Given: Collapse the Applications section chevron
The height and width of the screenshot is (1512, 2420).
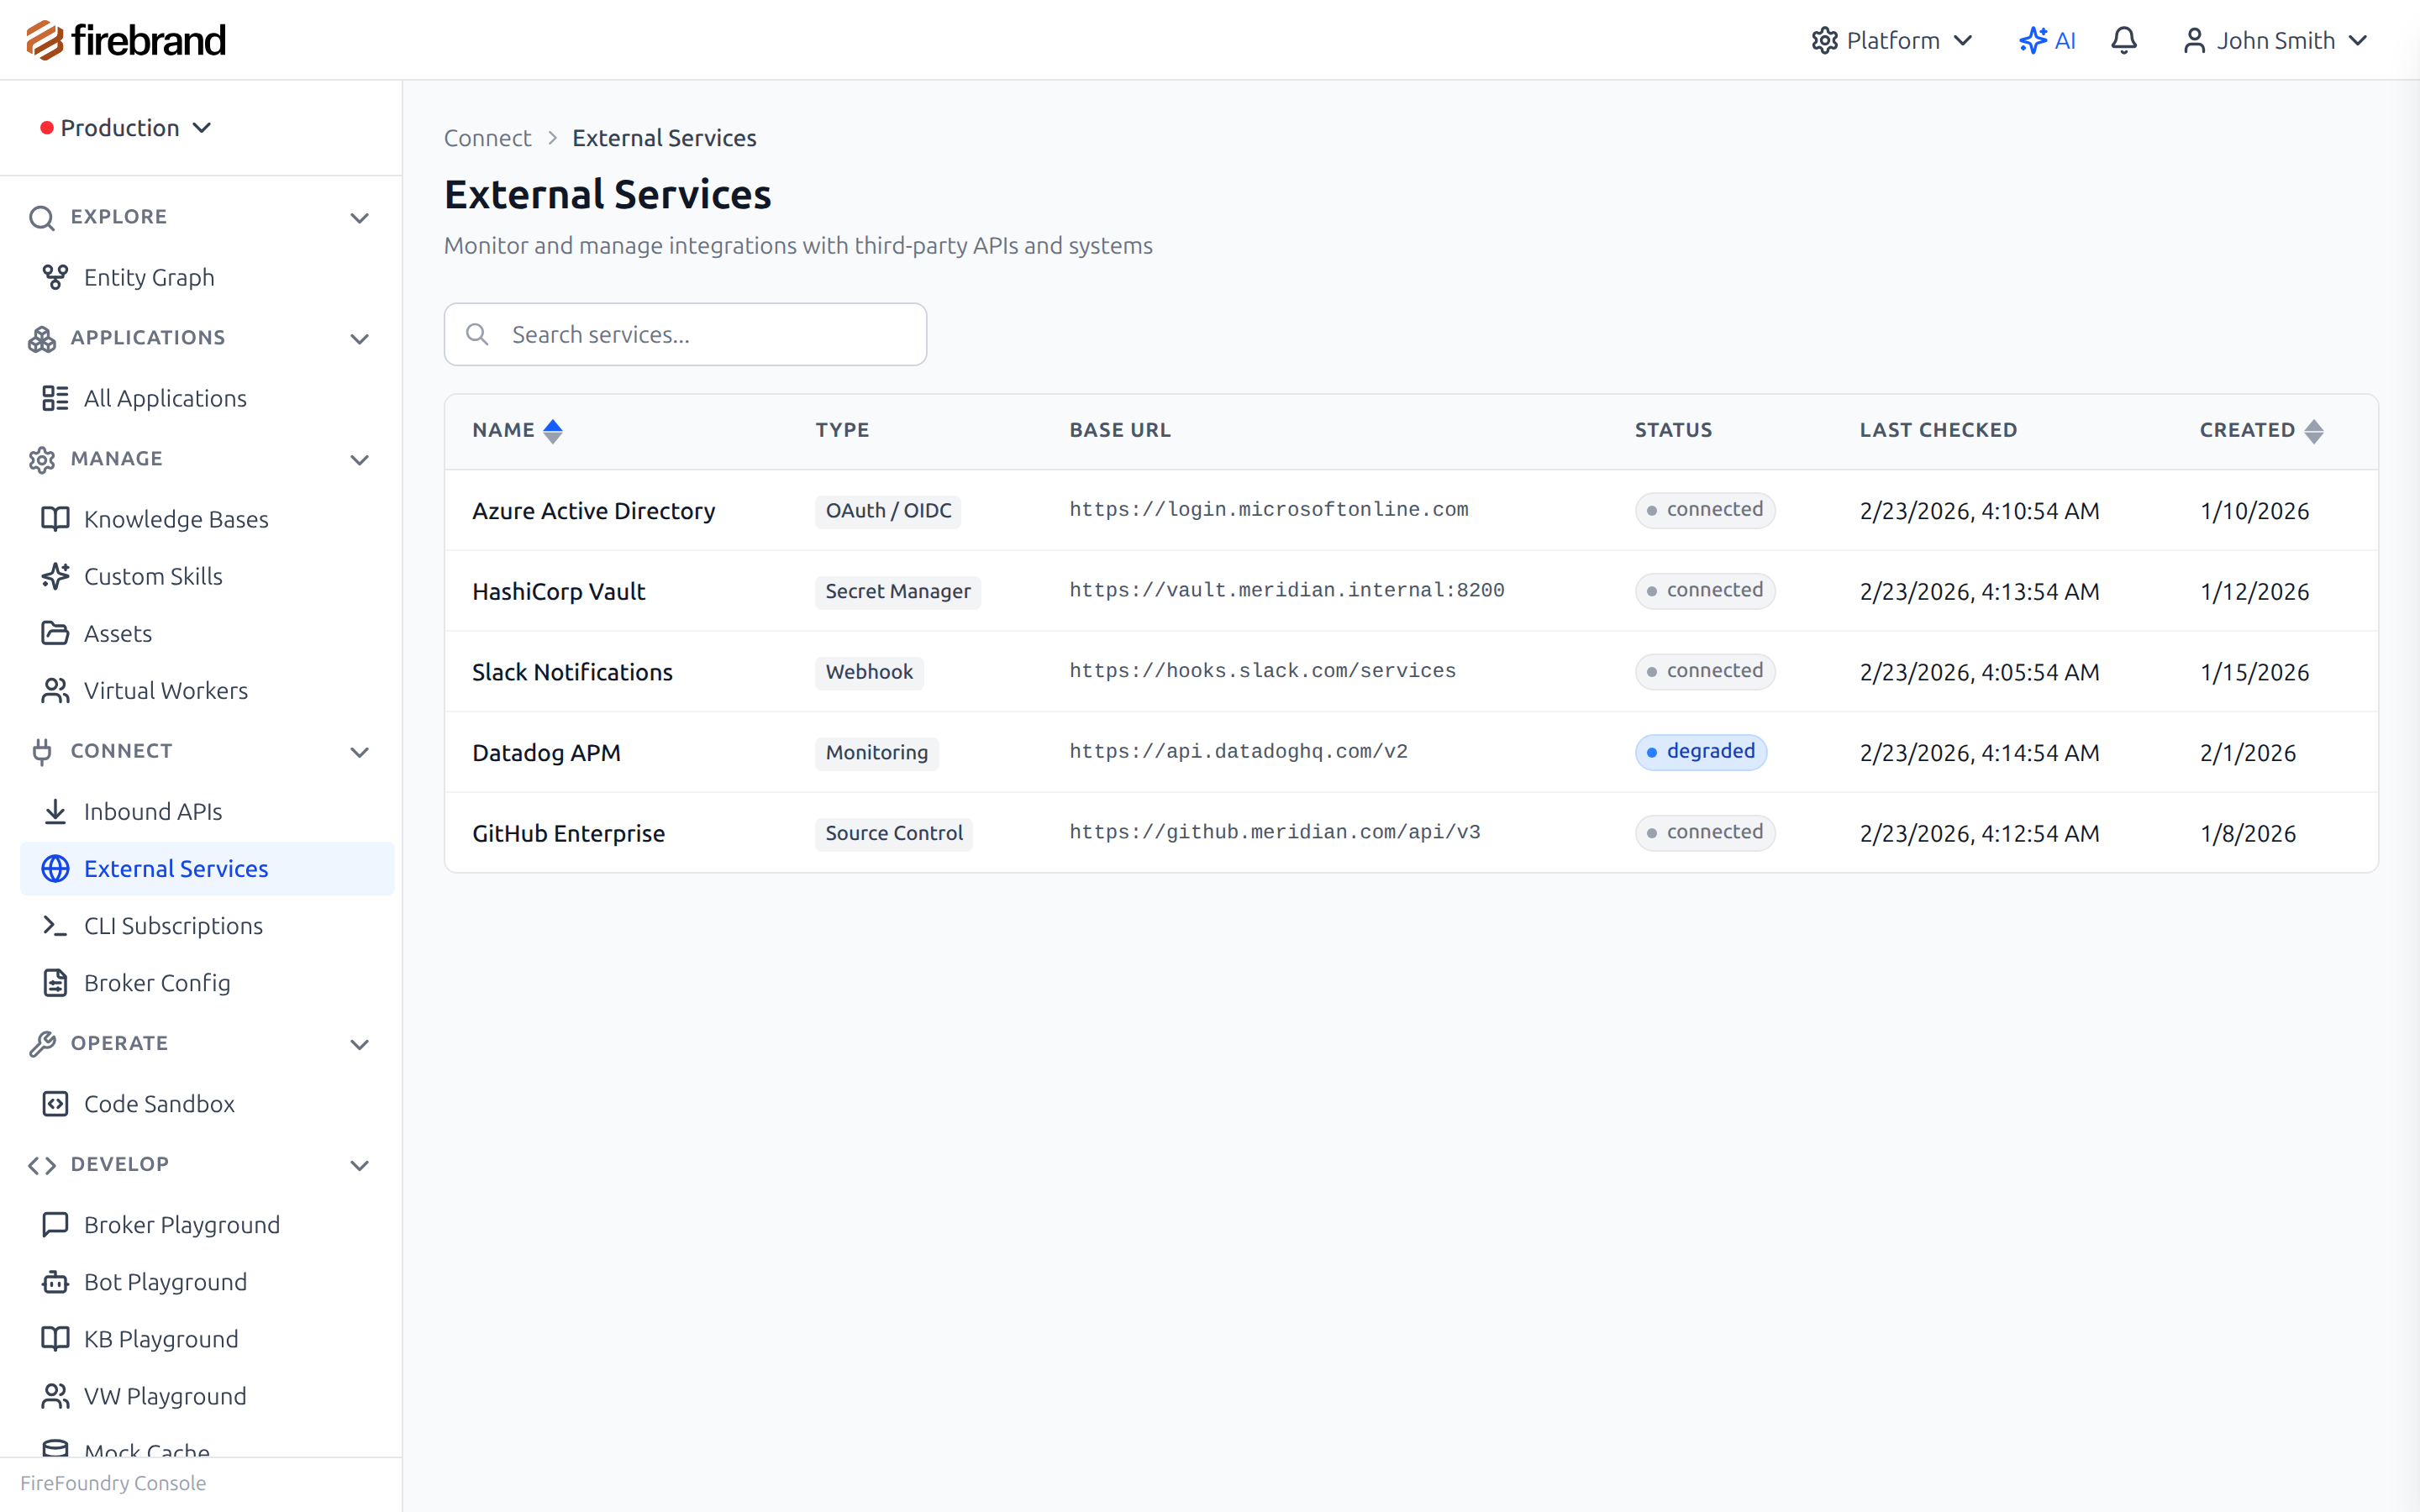Looking at the screenshot, I should pyautogui.click(x=360, y=339).
